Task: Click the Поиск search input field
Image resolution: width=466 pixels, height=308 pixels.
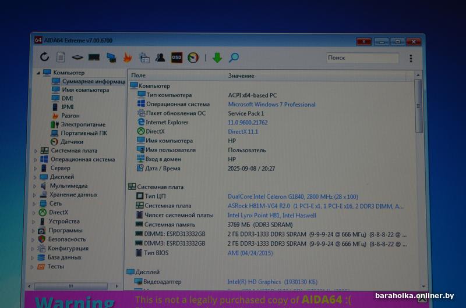Action: tap(361, 58)
